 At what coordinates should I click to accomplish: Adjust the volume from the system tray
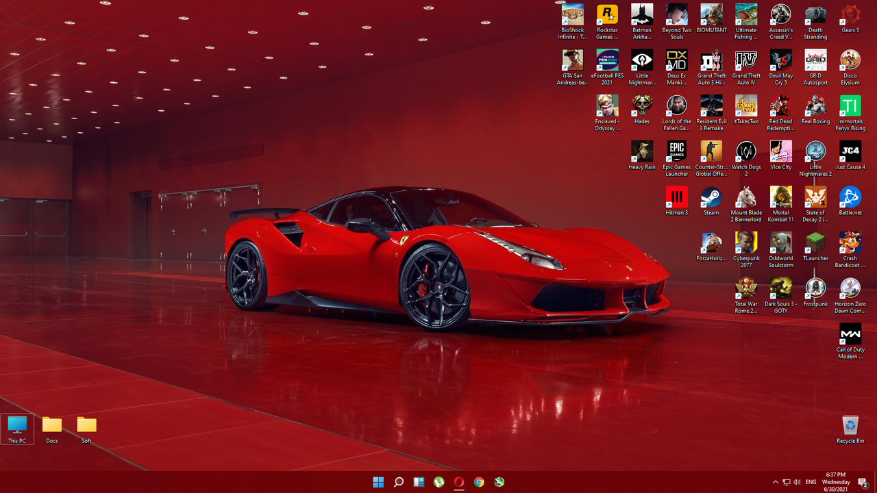point(797,482)
